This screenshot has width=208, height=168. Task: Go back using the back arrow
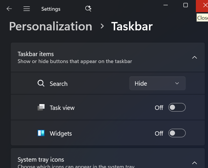9,9
